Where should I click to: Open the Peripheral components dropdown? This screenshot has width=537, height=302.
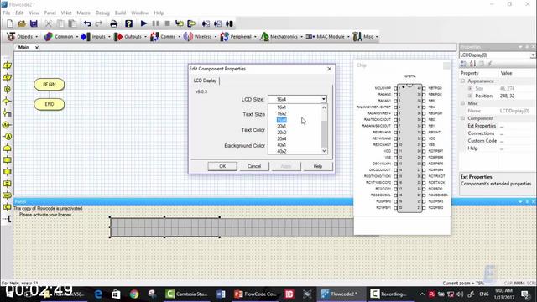point(238,37)
